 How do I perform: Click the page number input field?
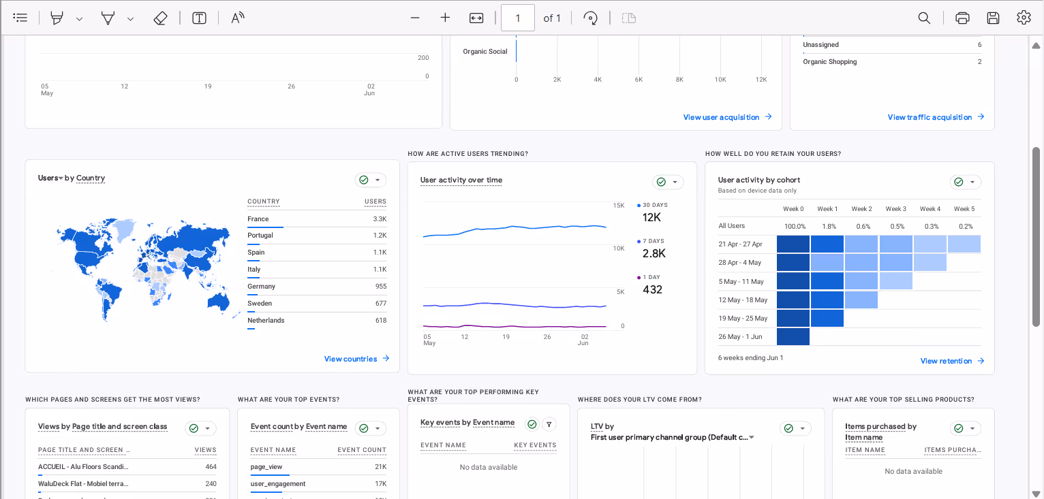pyautogui.click(x=517, y=18)
